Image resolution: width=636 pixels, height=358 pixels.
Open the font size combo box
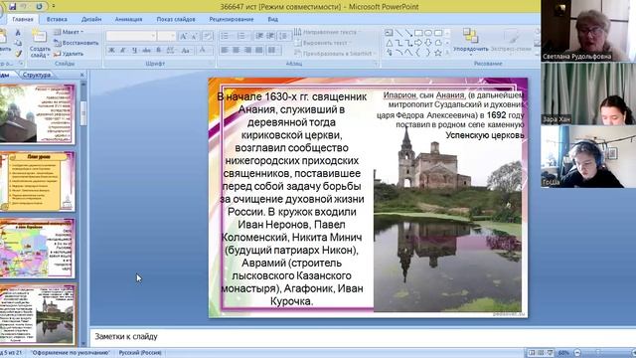pyautogui.click(x=167, y=36)
